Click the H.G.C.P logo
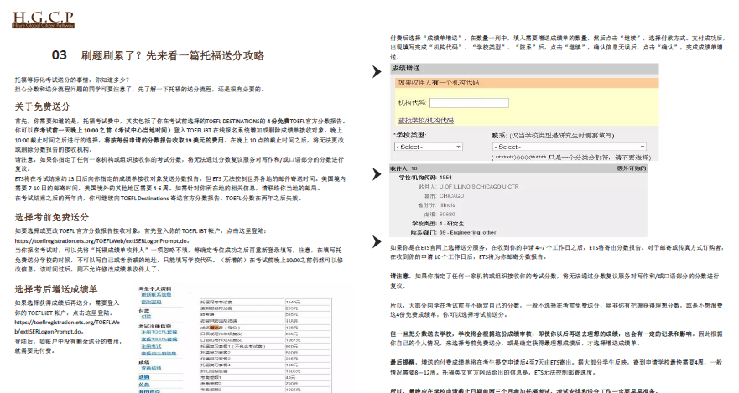739x393 pixels. tap(43, 19)
